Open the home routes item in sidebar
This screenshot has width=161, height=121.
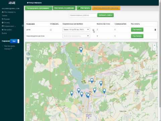9,12
